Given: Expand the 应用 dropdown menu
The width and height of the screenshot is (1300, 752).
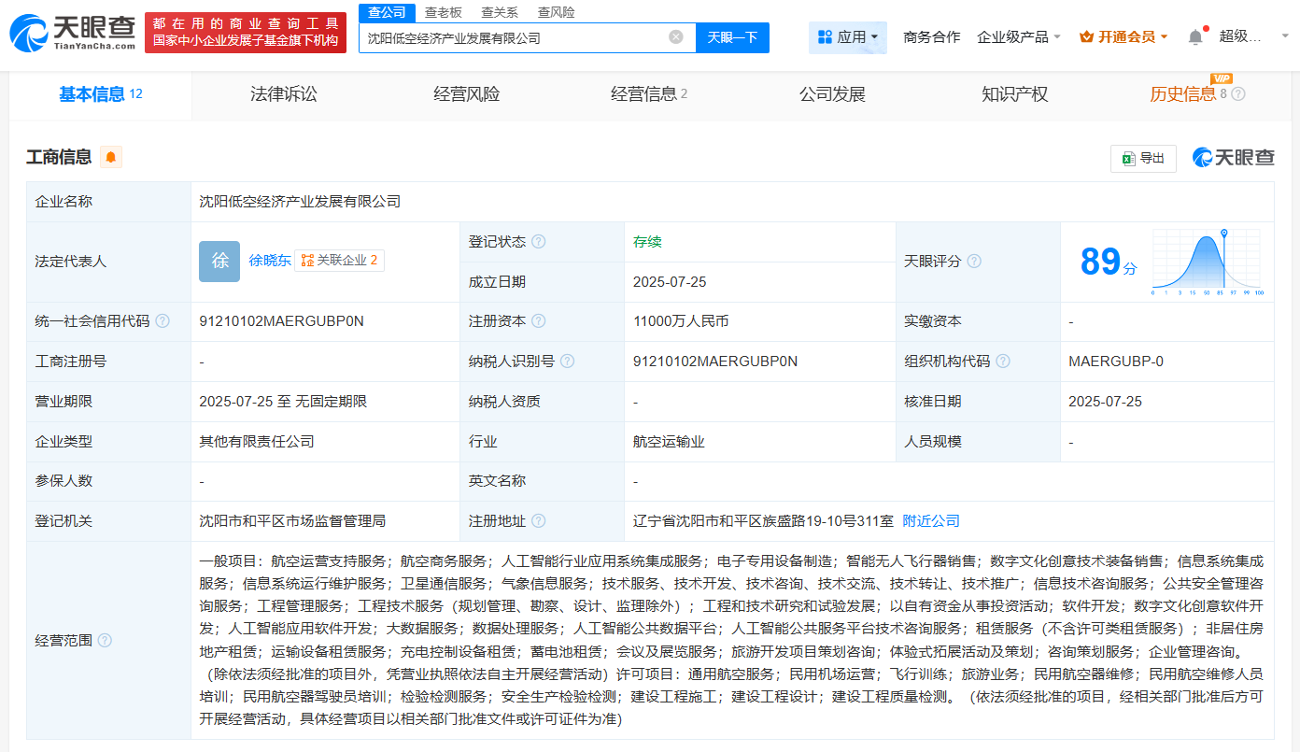Looking at the screenshot, I should click(848, 37).
